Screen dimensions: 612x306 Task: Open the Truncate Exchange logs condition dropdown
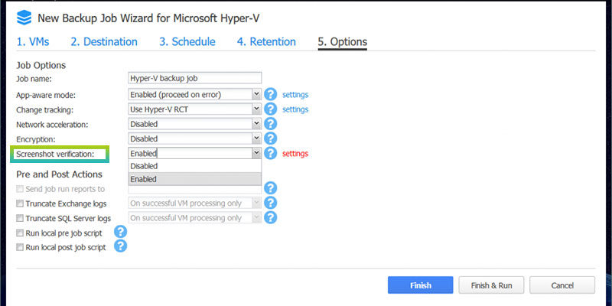(x=256, y=203)
